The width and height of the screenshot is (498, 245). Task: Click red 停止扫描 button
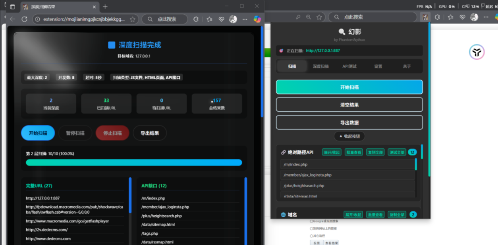point(112,133)
